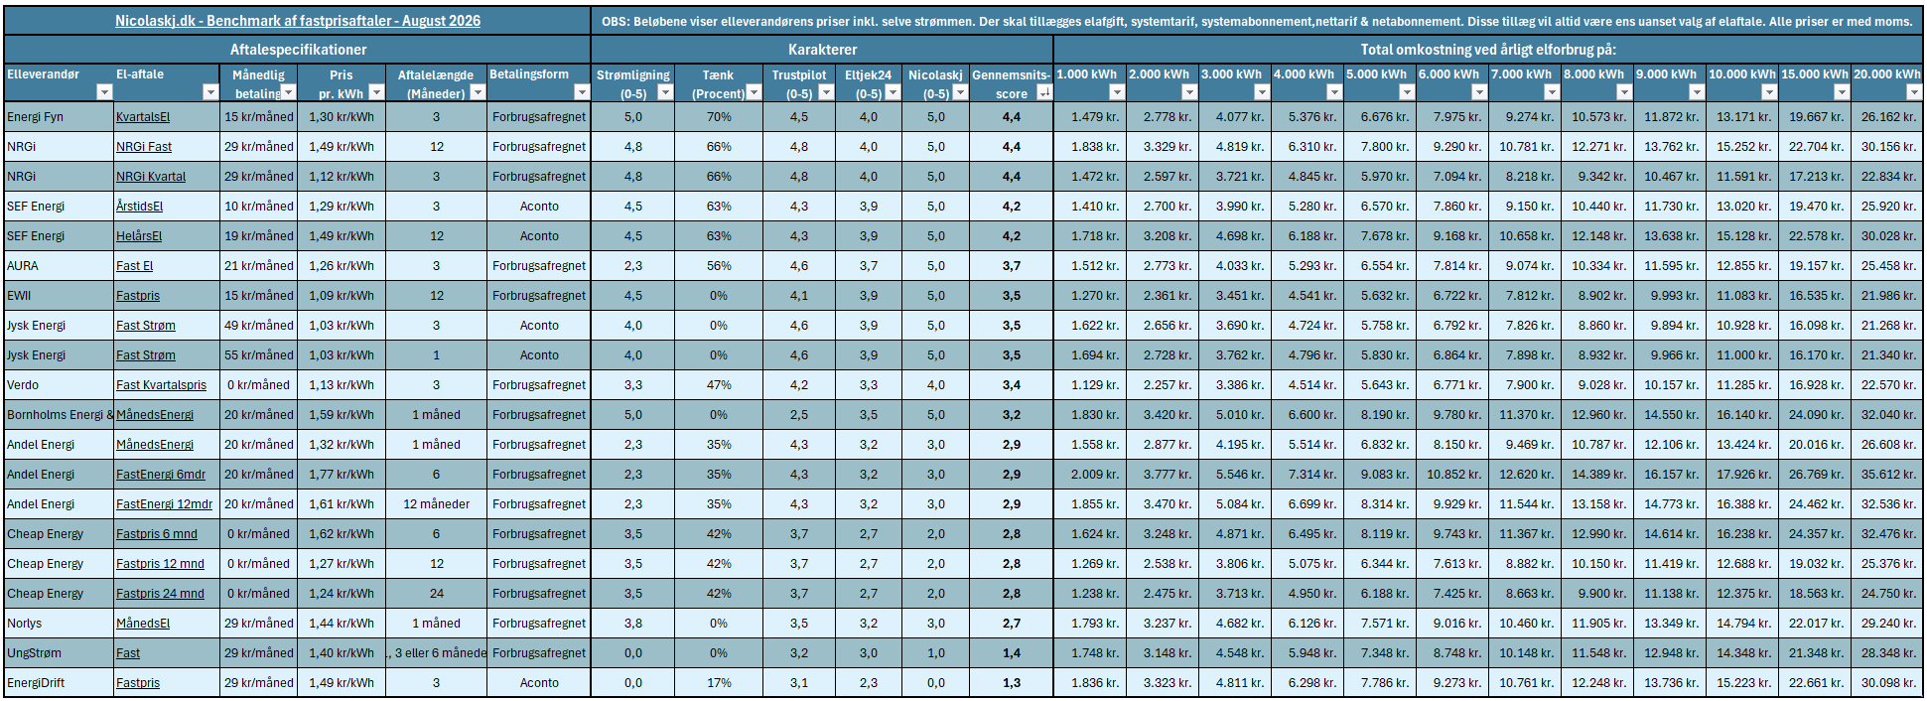1927x701 pixels.
Task: Open Cheap Energy's Fastpris 12 mnd link
Action: (x=160, y=564)
